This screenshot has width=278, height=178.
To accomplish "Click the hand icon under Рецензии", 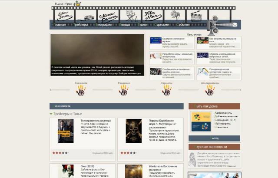I will point(123,90).
